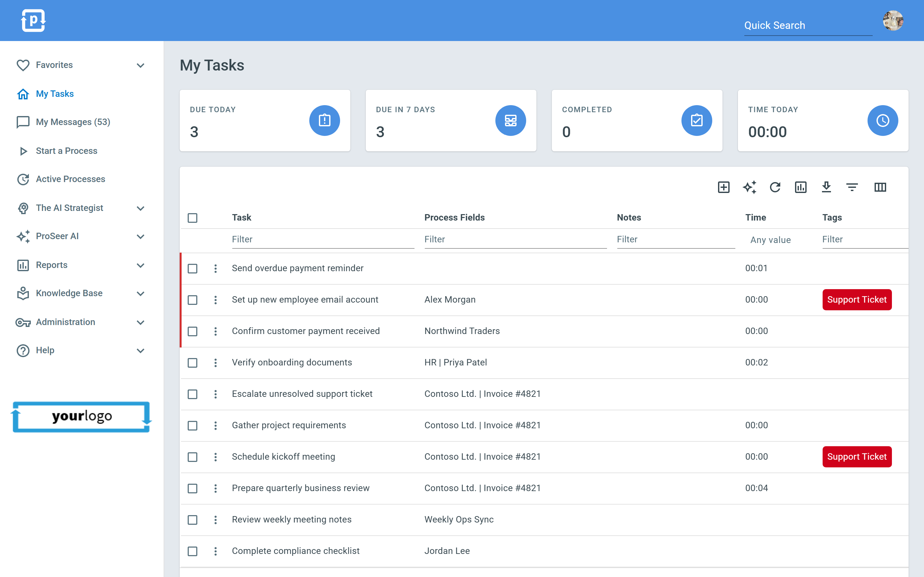Expand The AI Strategist chevron
Viewport: 924px width, 577px height.
click(x=141, y=208)
